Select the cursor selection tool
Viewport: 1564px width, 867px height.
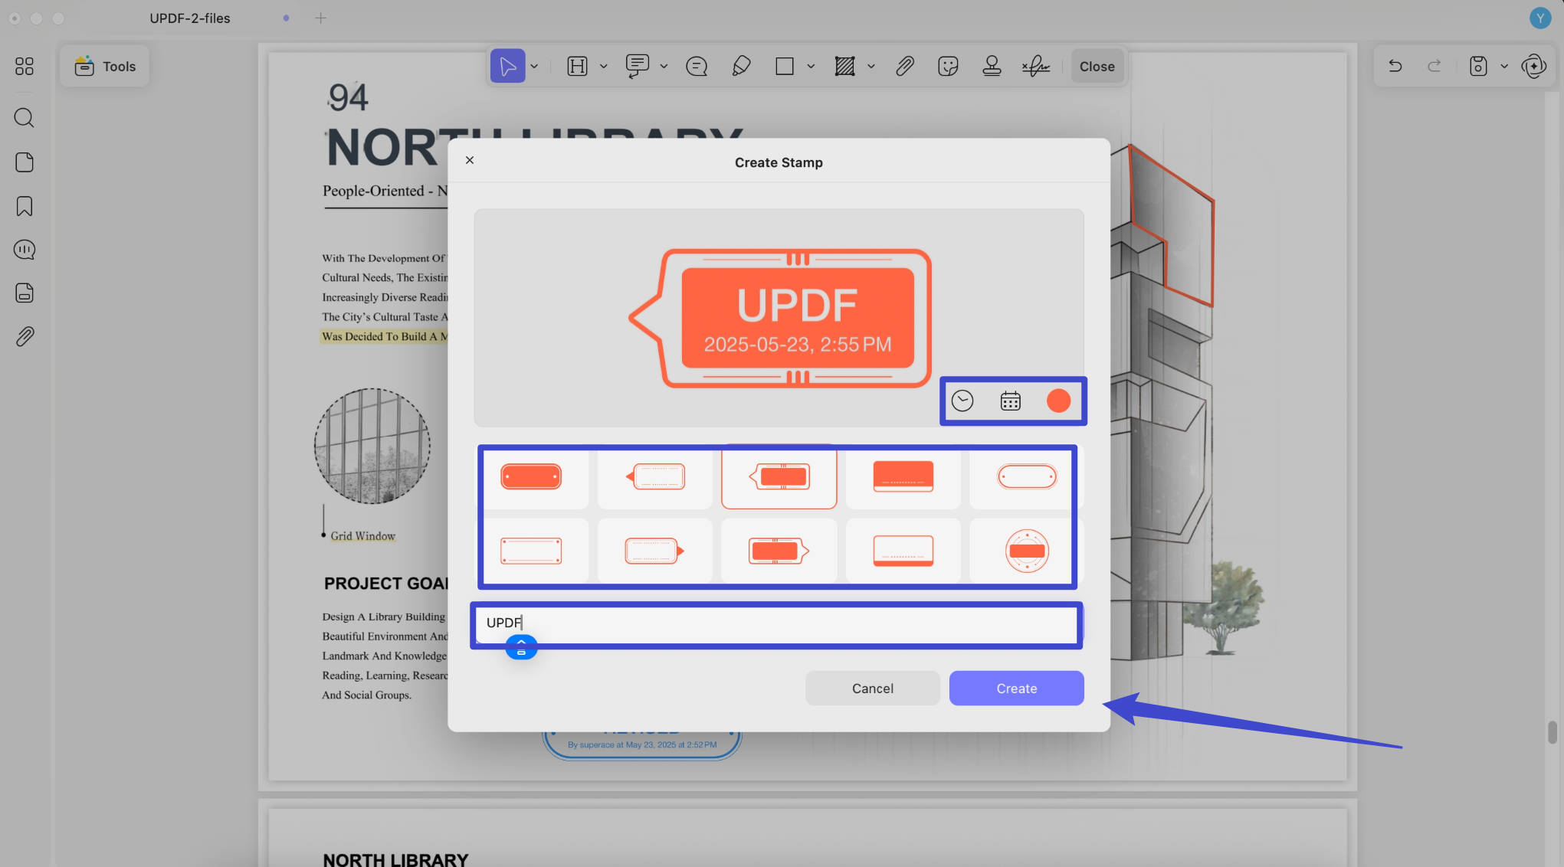(507, 67)
